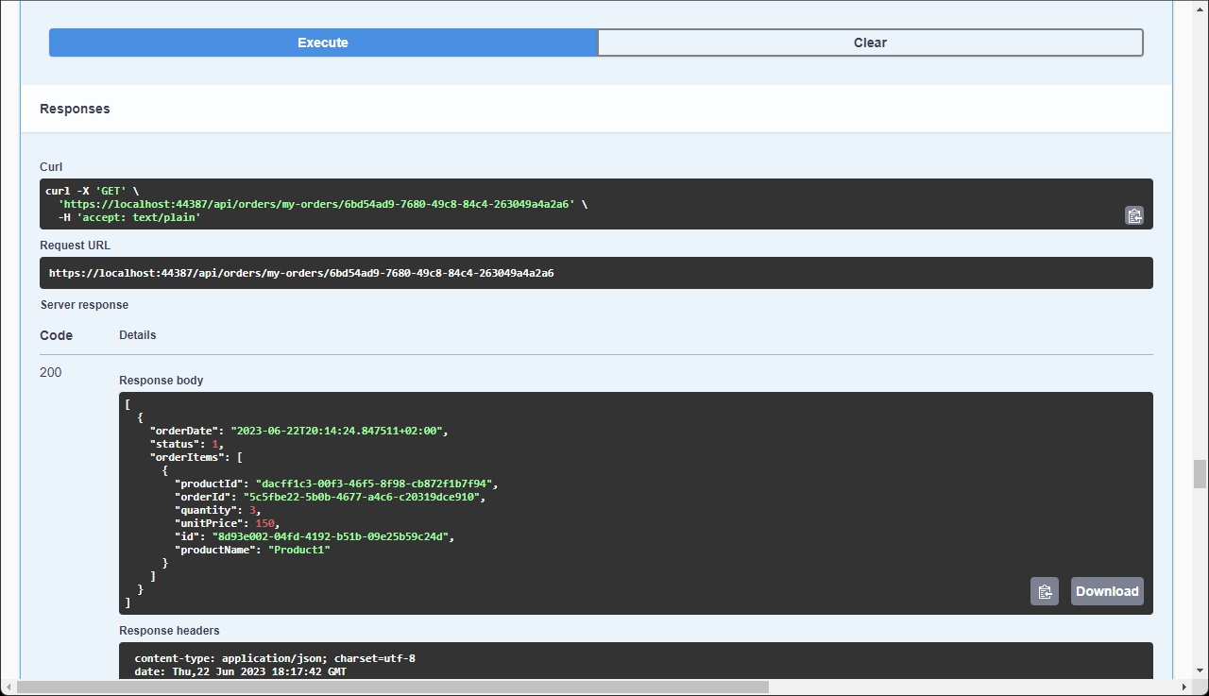Click the Code column header

56,335
